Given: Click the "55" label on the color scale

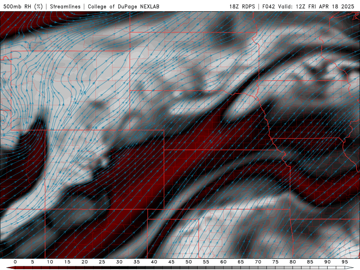Looking at the screenshot, I should (206, 262).
